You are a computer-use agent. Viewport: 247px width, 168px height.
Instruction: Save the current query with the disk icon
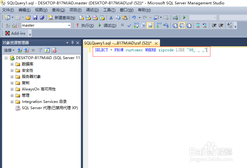(x=35, y=18)
